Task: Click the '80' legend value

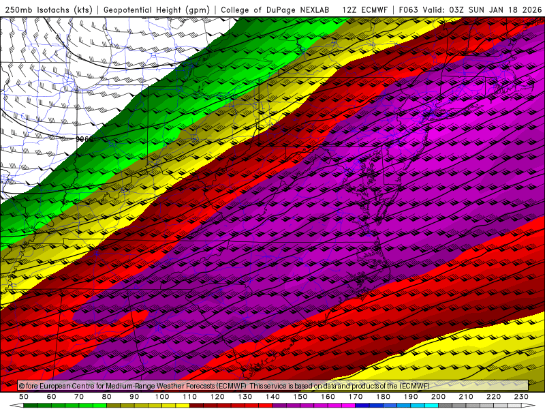Action: pos(107,397)
